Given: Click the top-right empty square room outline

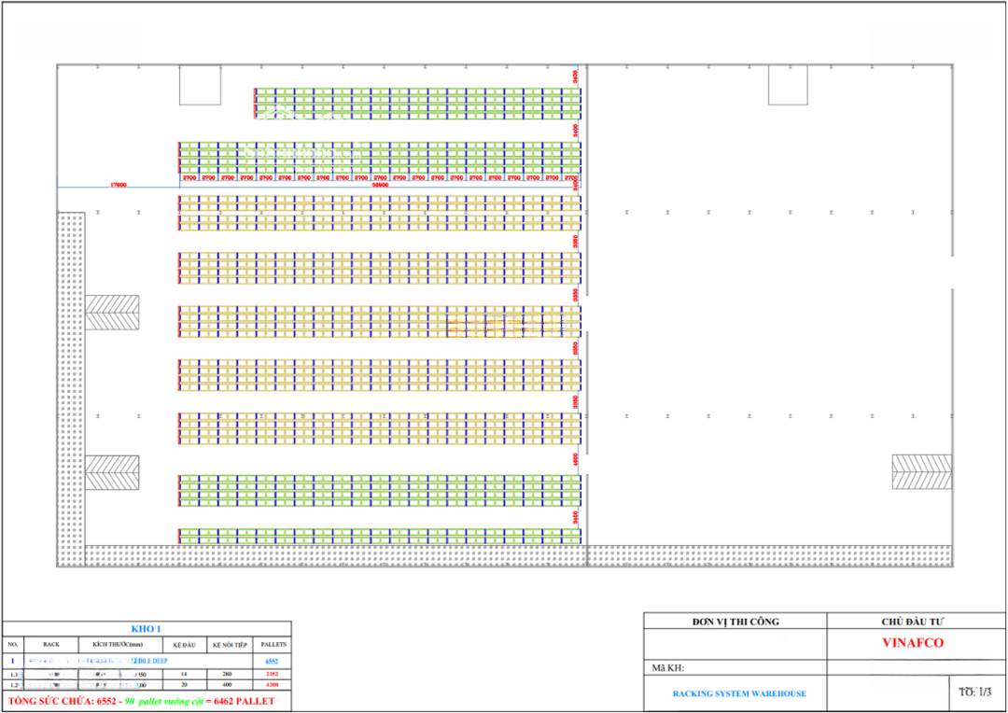Looking at the screenshot, I should (x=788, y=85).
